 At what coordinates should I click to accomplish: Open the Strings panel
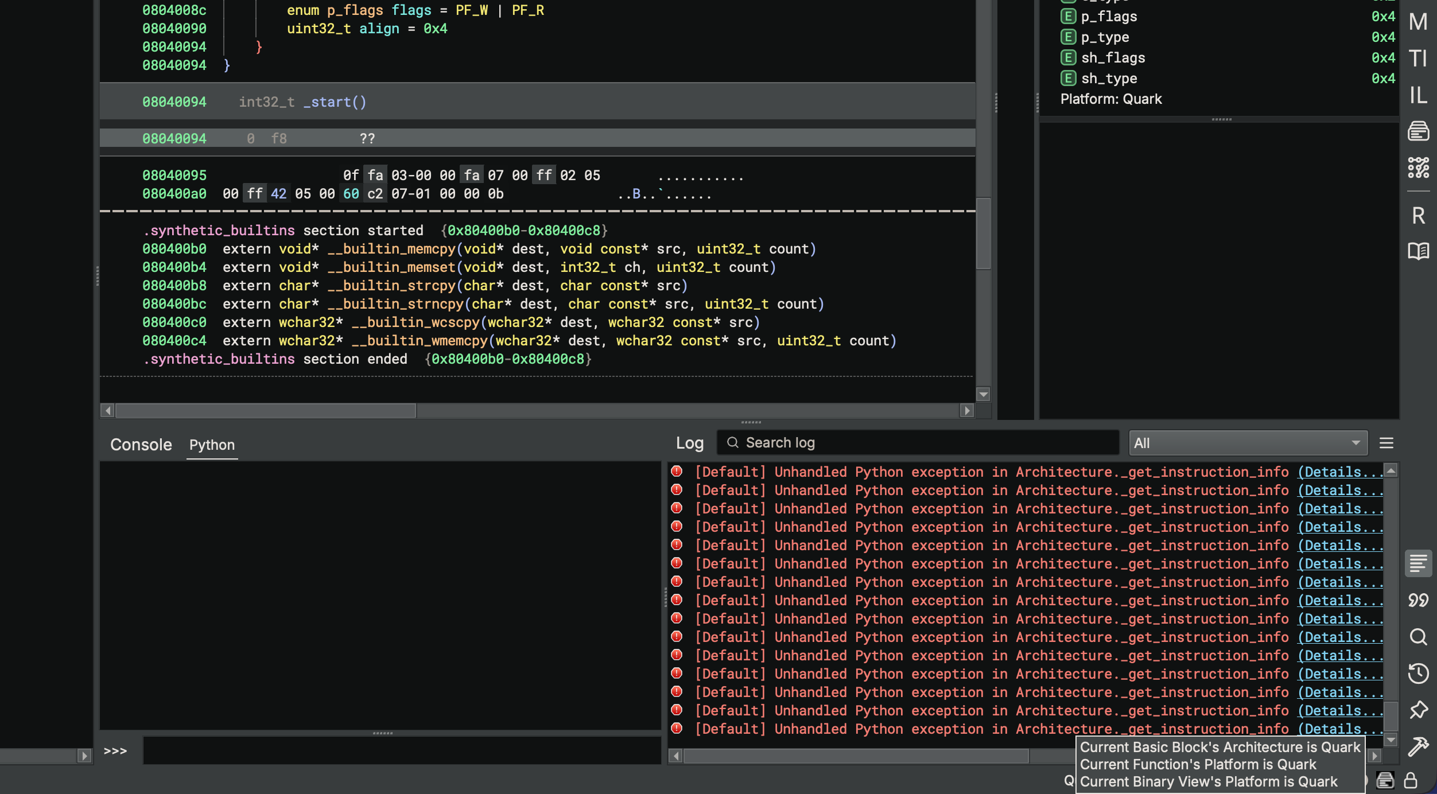click(x=1419, y=600)
